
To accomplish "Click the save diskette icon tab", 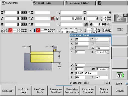I will pyautogui.click(x=99, y=3).
